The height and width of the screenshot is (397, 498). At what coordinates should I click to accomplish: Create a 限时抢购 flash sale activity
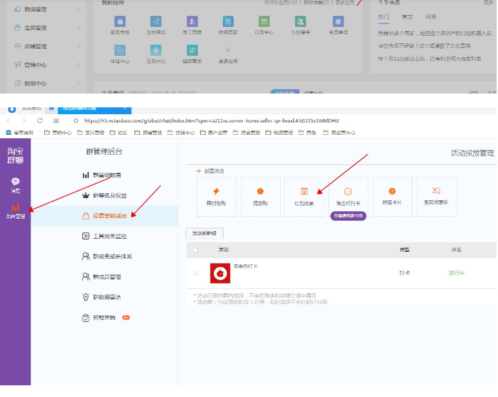pos(216,196)
